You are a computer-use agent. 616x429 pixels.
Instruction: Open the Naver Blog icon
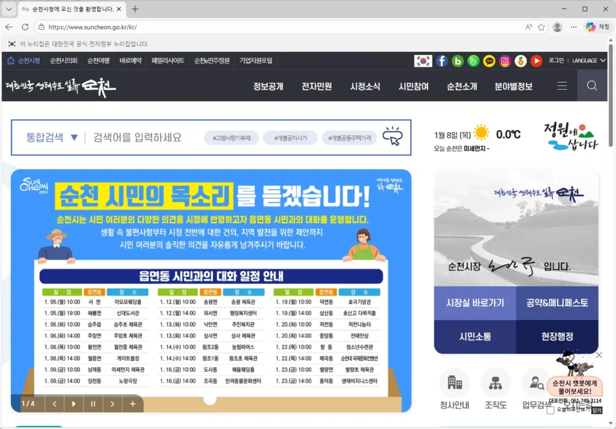coord(457,60)
